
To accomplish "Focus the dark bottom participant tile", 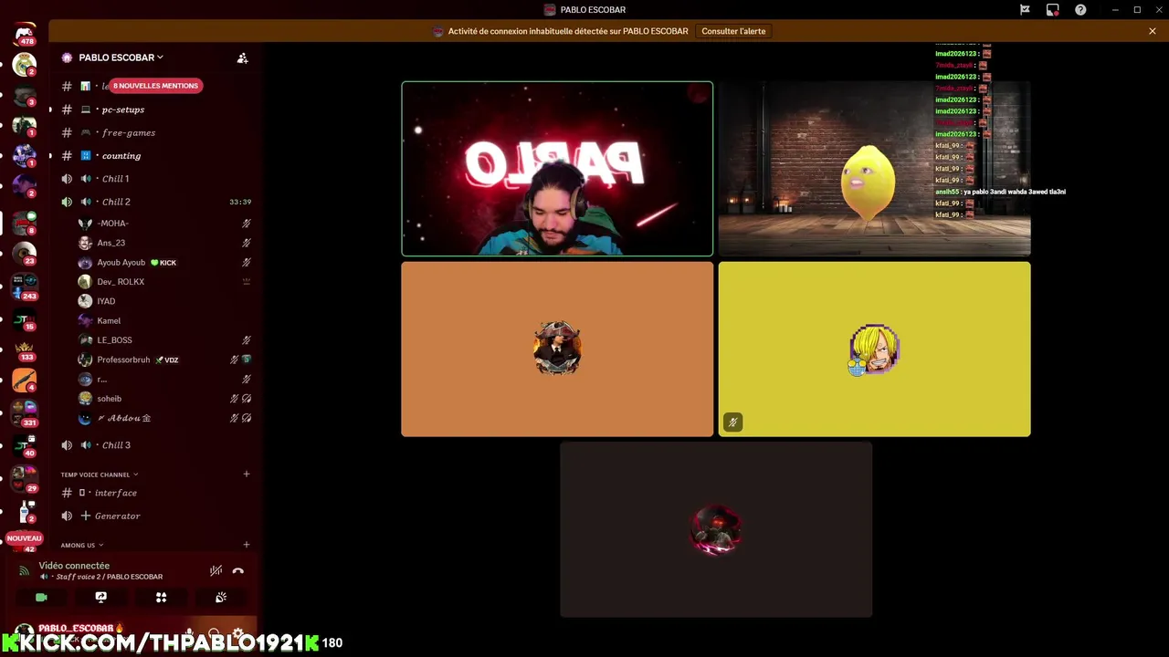I will point(716,529).
